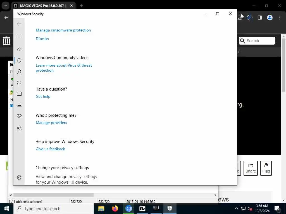Show hidden system tray icons
286x214 pixels.
click(236, 208)
